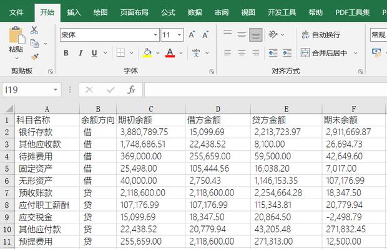Open alignment group dialog launcher

(361, 72)
